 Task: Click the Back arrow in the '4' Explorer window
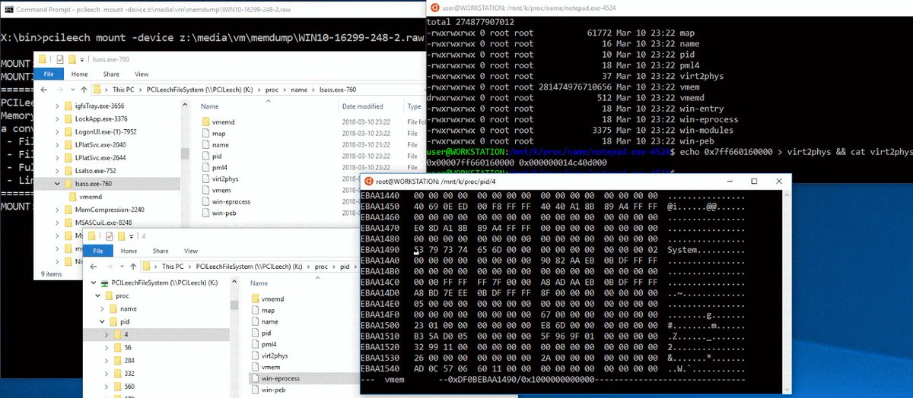click(x=94, y=267)
